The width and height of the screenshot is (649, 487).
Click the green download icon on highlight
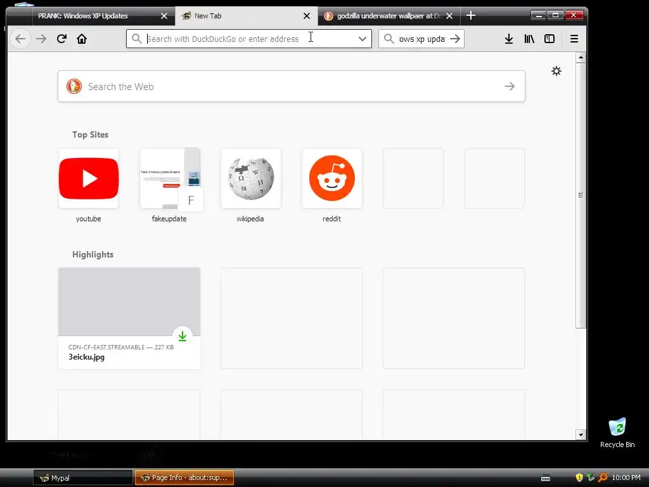(x=183, y=336)
